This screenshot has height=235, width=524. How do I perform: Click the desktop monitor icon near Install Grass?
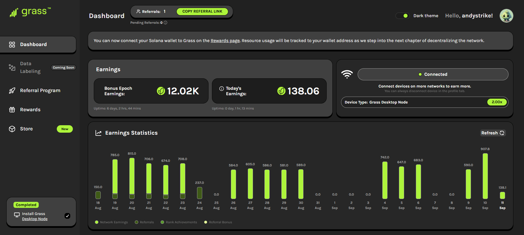click(x=17, y=215)
